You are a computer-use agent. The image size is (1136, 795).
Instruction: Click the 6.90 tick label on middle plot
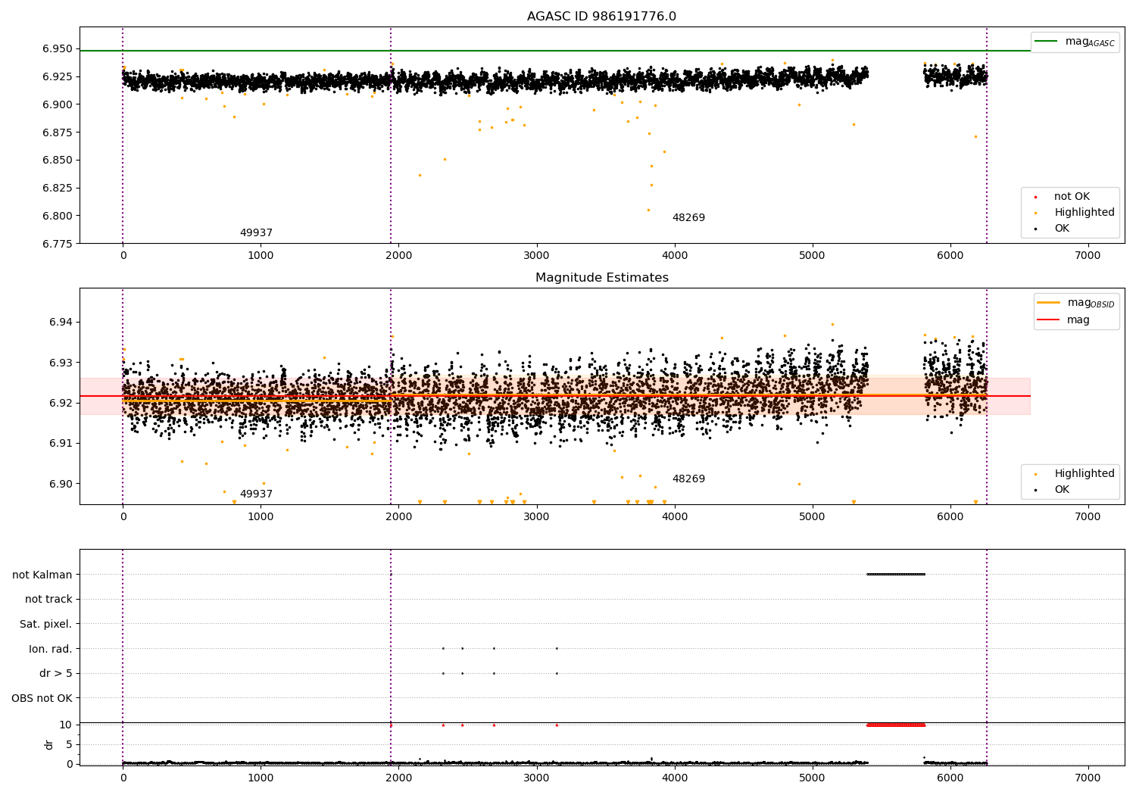(60, 484)
